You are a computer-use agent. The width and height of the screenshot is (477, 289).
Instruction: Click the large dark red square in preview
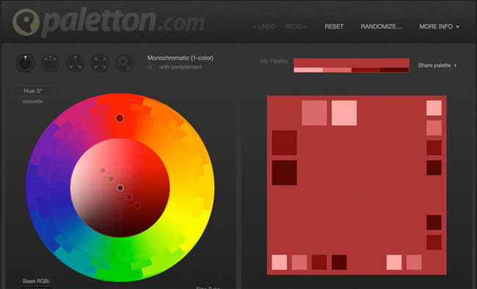[284, 143]
